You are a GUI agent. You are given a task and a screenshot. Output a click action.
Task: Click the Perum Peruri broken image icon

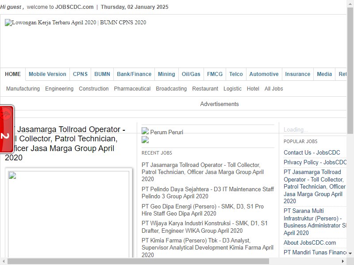point(145,131)
